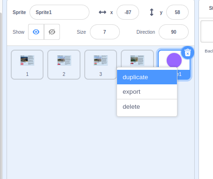Select sprite thumbnail labeled 1
The width and height of the screenshot is (213, 179).
tap(27, 65)
